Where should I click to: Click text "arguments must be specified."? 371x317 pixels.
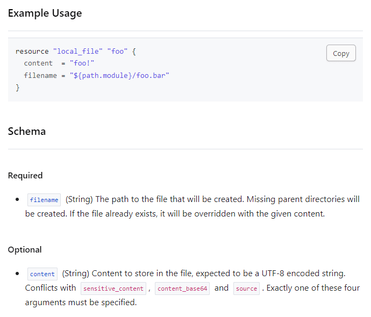[x=81, y=302]
